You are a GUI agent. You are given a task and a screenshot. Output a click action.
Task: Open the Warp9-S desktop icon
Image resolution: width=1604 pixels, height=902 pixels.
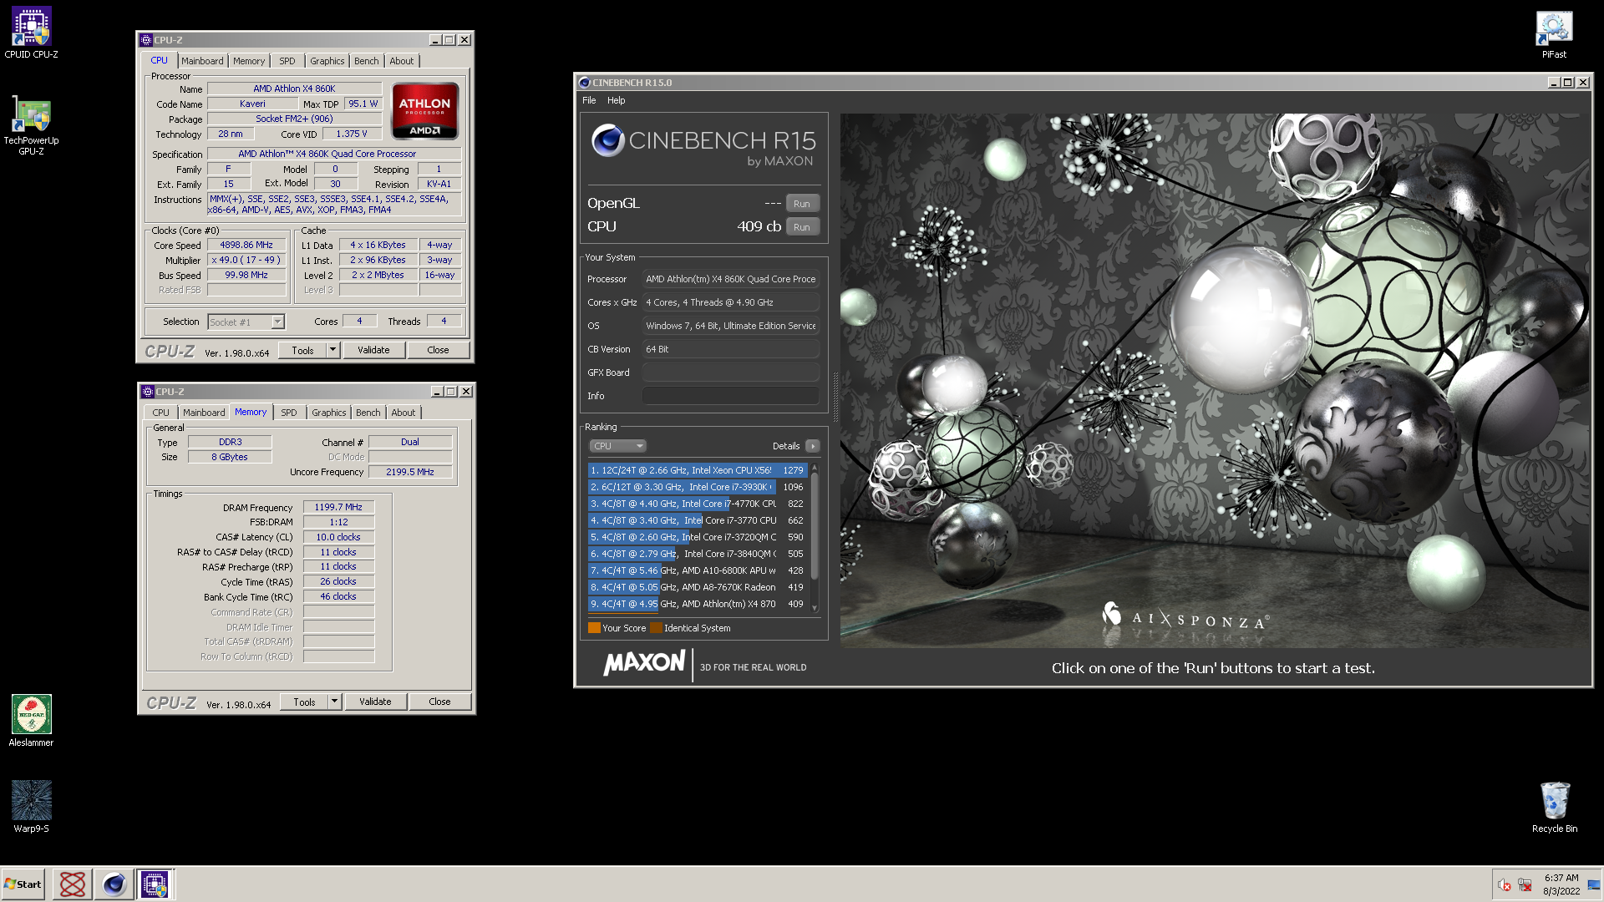click(x=31, y=807)
